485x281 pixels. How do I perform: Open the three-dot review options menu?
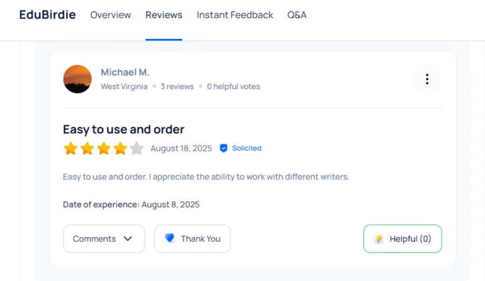coord(427,79)
